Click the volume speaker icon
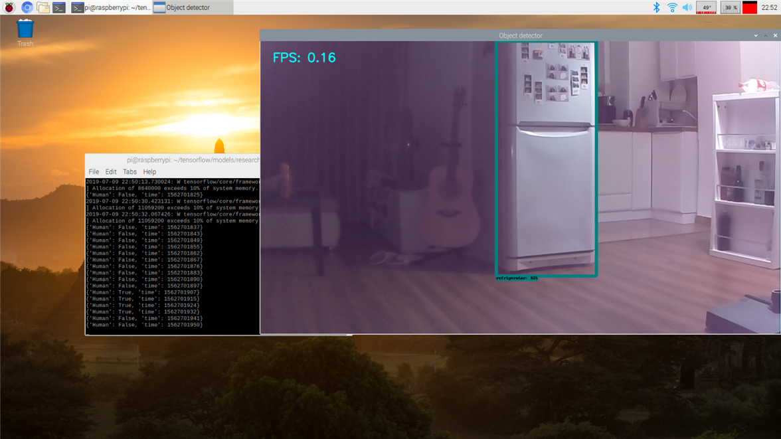 (687, 7)
